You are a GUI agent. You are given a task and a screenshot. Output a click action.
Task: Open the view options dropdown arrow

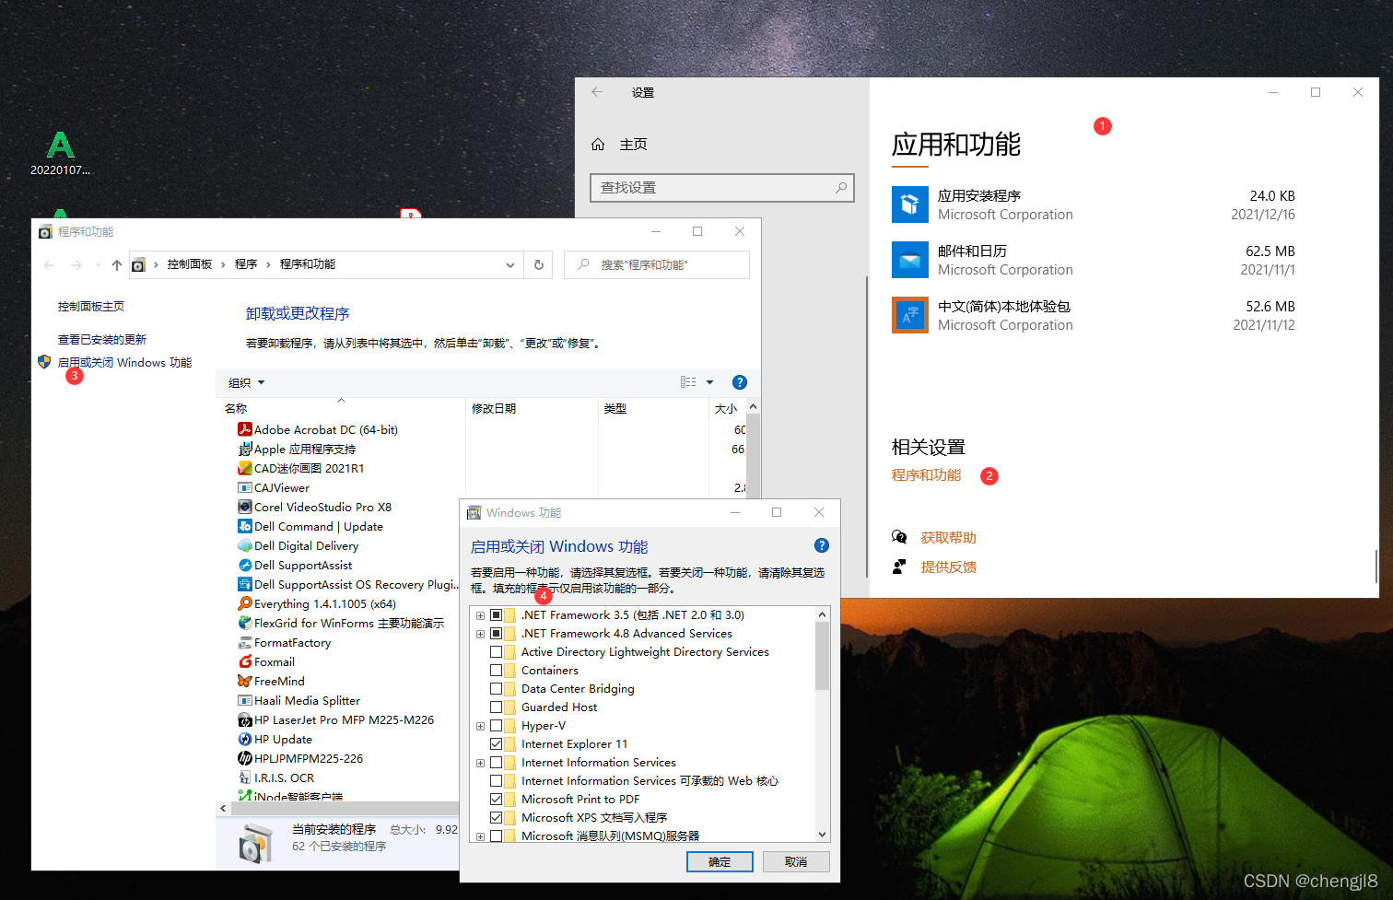coord(709,382)
